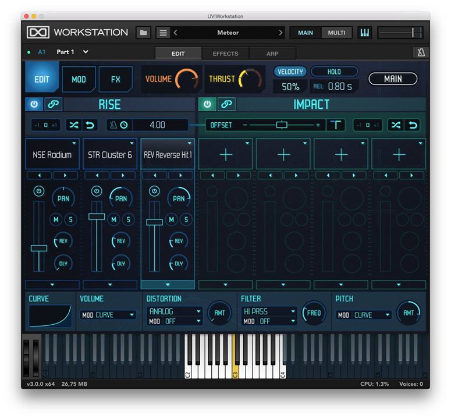
Task: Toggle power of NSE Radium layer
Action: click(x=39, y=191)
